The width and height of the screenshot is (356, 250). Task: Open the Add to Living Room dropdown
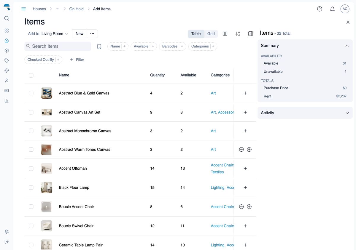(48, 34)
